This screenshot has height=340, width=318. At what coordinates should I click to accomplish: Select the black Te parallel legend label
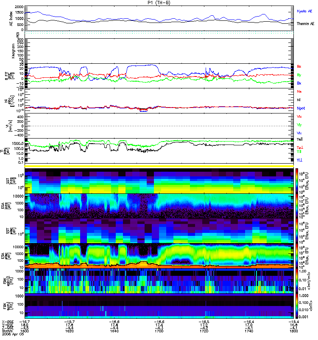click(x=300, y=139)
